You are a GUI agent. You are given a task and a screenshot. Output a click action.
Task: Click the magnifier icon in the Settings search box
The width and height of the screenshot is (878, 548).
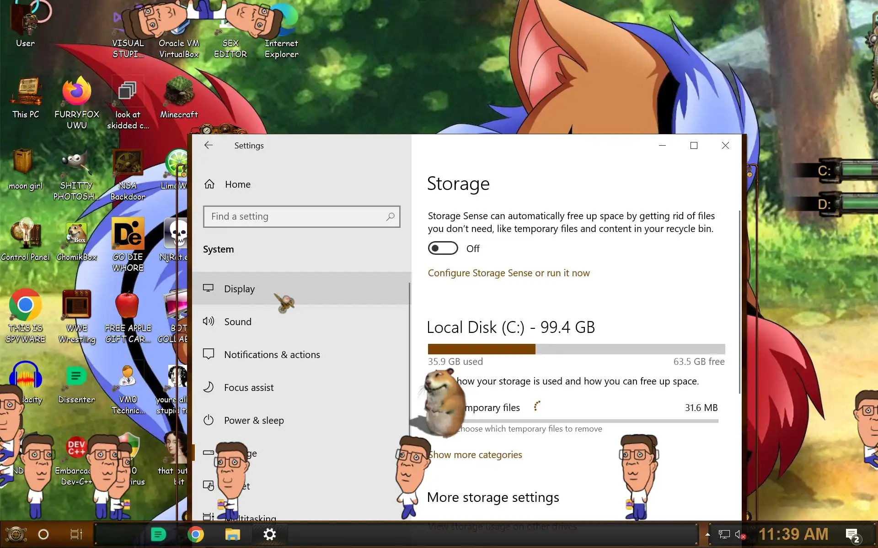click(390, 216)
